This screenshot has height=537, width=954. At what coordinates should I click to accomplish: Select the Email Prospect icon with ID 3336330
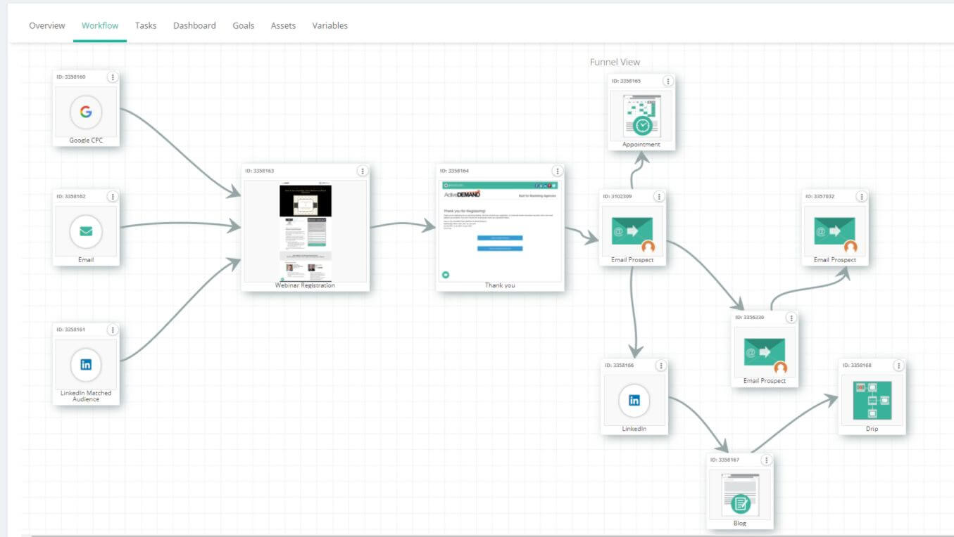point(764,351)
